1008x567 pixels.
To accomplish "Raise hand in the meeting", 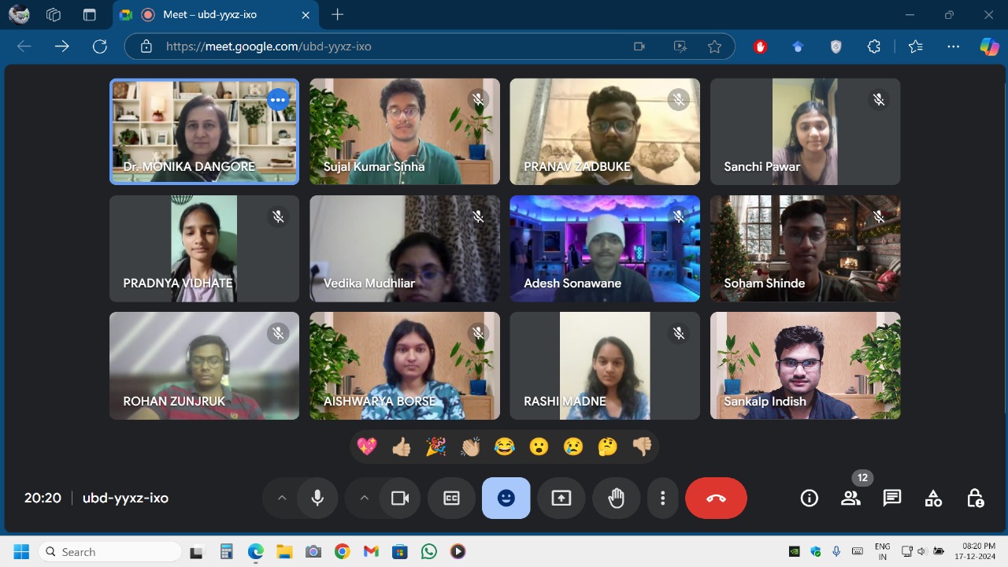I will coord(616,498).
